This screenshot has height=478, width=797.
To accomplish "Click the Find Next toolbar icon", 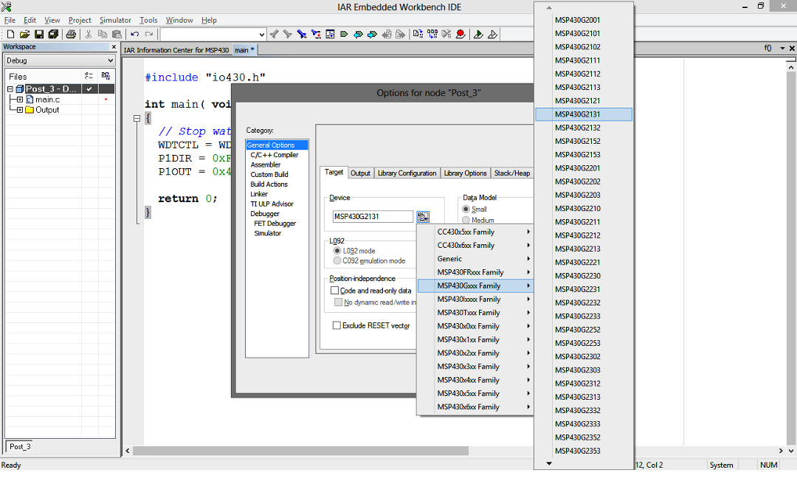I will click(288, 35).
